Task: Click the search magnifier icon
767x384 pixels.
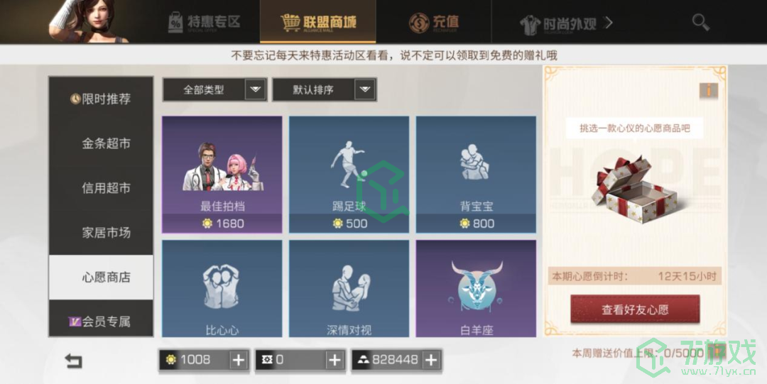Action: (x=700, y=22)
